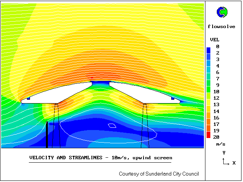Click the flowsolve globe logo icon
243x182 pixels.
coord(221,13)
